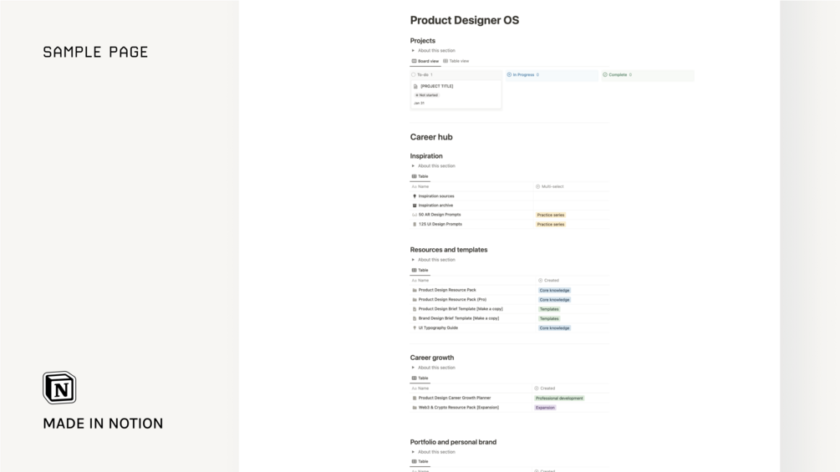Expand About this section under Resources and templates
840x472 pixels.
[413, 260]
